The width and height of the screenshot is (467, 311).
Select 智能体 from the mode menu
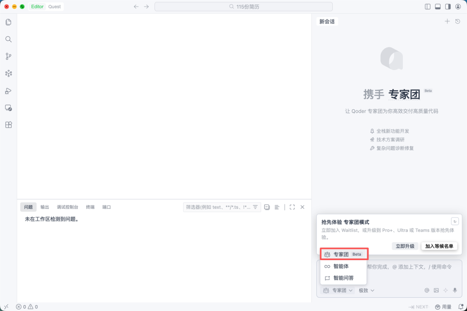pyautogui.click(x=341, y=266)
